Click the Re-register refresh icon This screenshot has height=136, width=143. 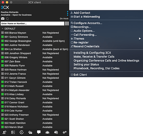pyautogui.click(x=72, y=43)
